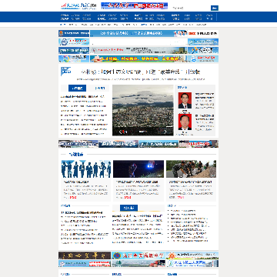Click the red 'details' link under the first news card
This screenshot has height=277, width=277.
[x=73, y=198]
